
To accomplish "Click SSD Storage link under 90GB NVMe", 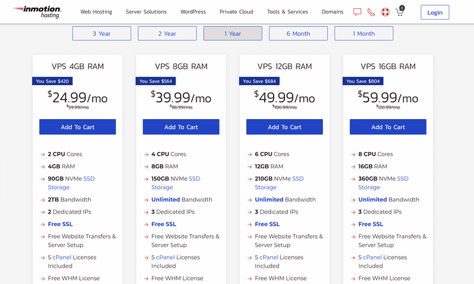I will pos(71,183).
